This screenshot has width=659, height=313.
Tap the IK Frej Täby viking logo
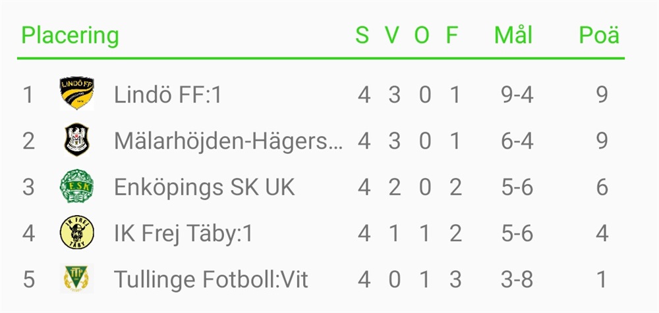click(76, 232)
